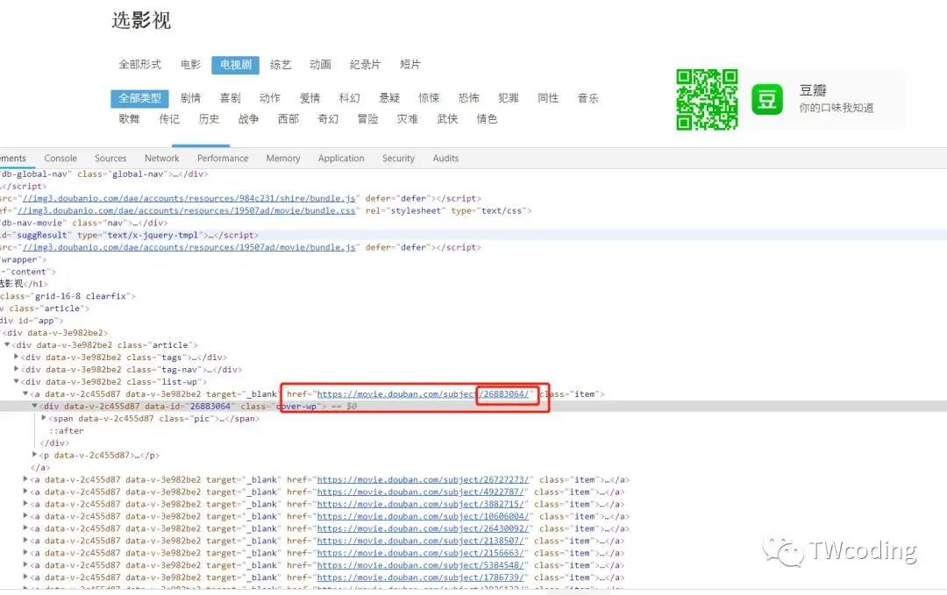The height and width of the screenshot is (595, 947).
Task: Pick the 奇幻 genre
Action: pos(329,119)
